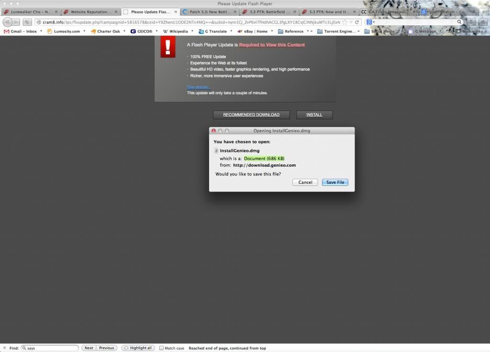Reload the page with the refresh icon
This screenshot has height=352, width=490.
click(x=357, y=22)
